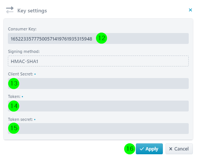Image resolution: width=197 pixels, height=158 pixels.
Task: Focus the Consumer Key input field
Action: [98, 38]
